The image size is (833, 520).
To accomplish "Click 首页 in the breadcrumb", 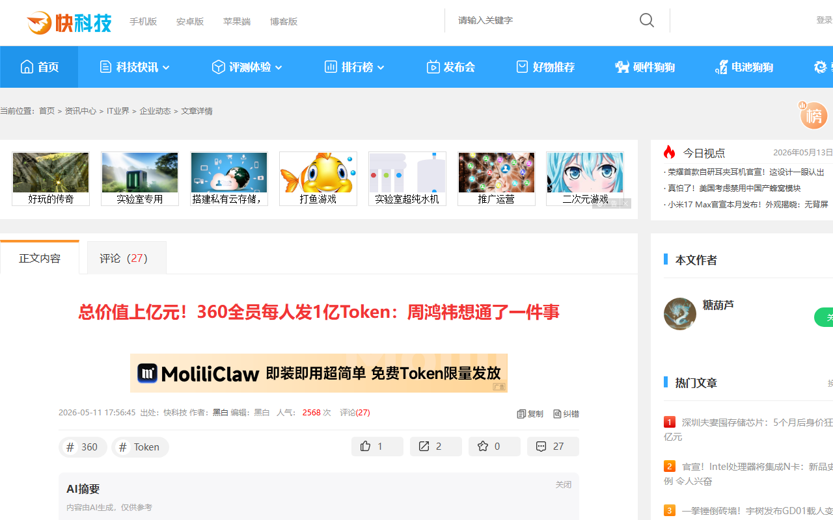I will pyautogui.click(x=47, y=111).
